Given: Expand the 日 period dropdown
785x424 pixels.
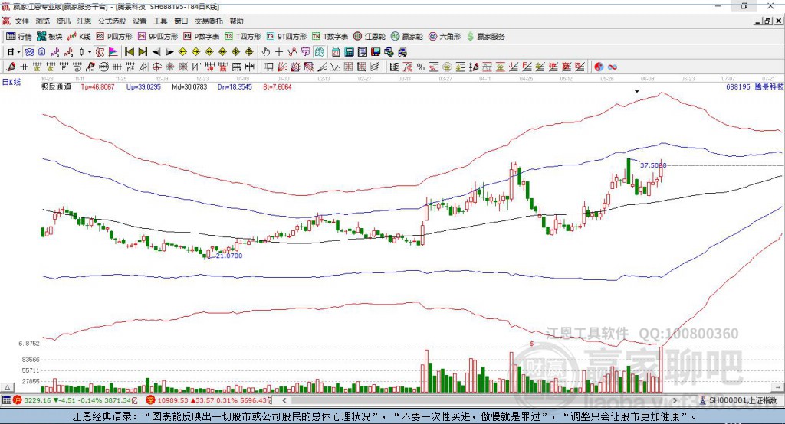Looking at the screenshot, I should pyautogui.click(x=18, y=52).
